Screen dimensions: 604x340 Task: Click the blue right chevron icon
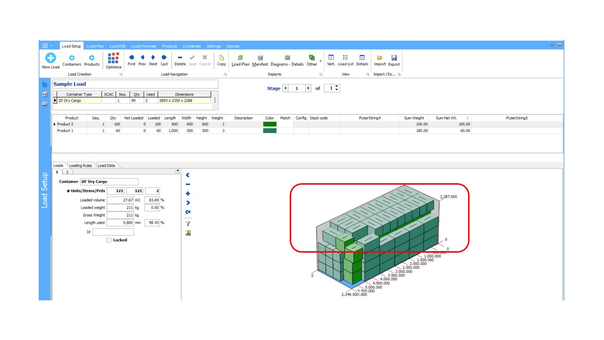click(x=188, y=203)
